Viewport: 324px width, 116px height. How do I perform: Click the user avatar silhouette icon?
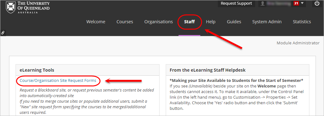pos(263,3)
